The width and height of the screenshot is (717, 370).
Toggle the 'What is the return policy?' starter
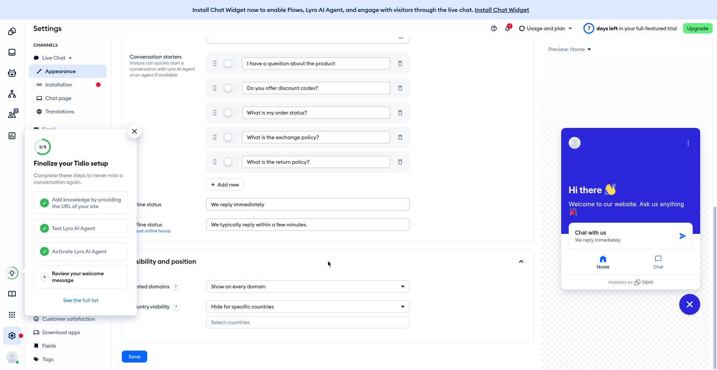tap(231, 162)
